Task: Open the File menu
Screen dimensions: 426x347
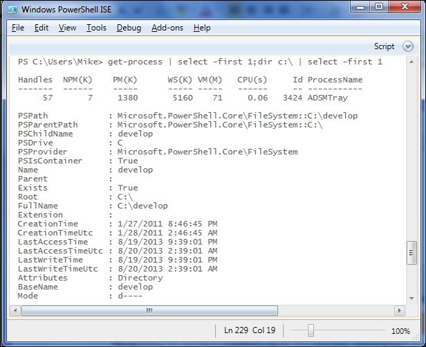Action: (18, 28)
